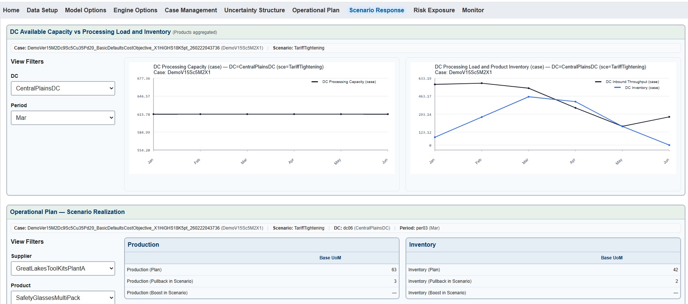Image resolution: width=688 pixels, height=304 pixels.
Task: Go to Engine Options tab
Action: [135, 10]
